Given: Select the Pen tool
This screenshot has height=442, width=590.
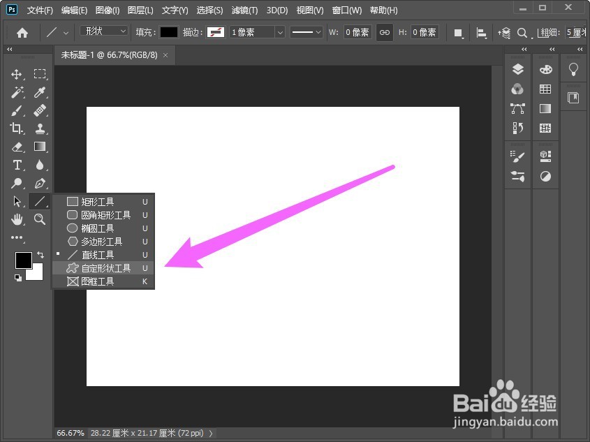Looking at the screenshot, I should coord(40,183).
